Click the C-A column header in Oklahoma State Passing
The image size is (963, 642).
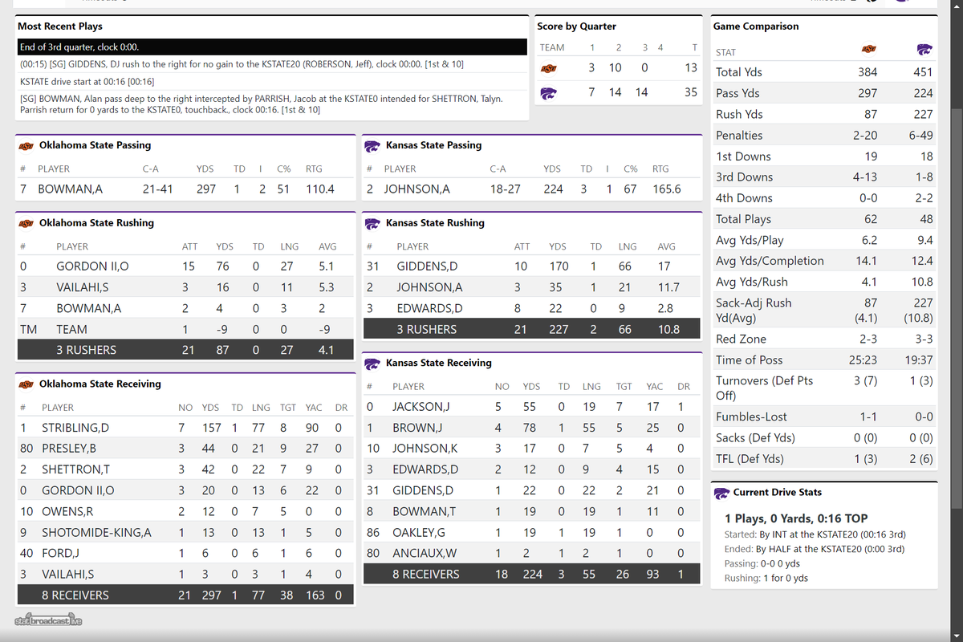pos(150,169)
